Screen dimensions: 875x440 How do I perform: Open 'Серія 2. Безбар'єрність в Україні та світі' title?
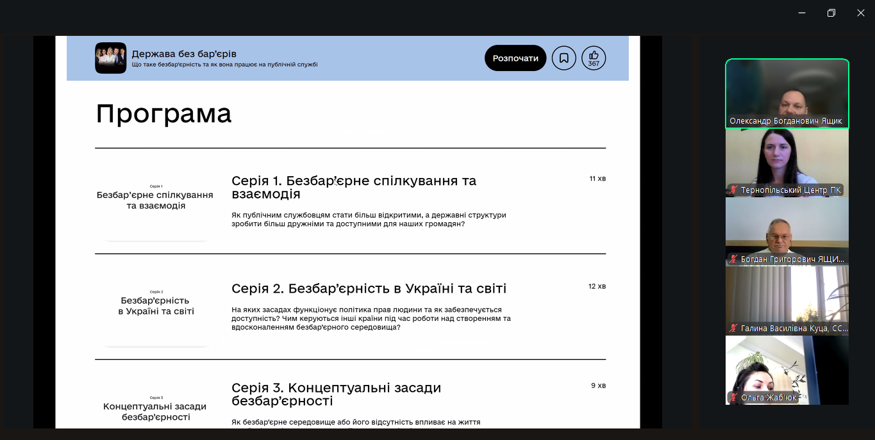(369, 288)
